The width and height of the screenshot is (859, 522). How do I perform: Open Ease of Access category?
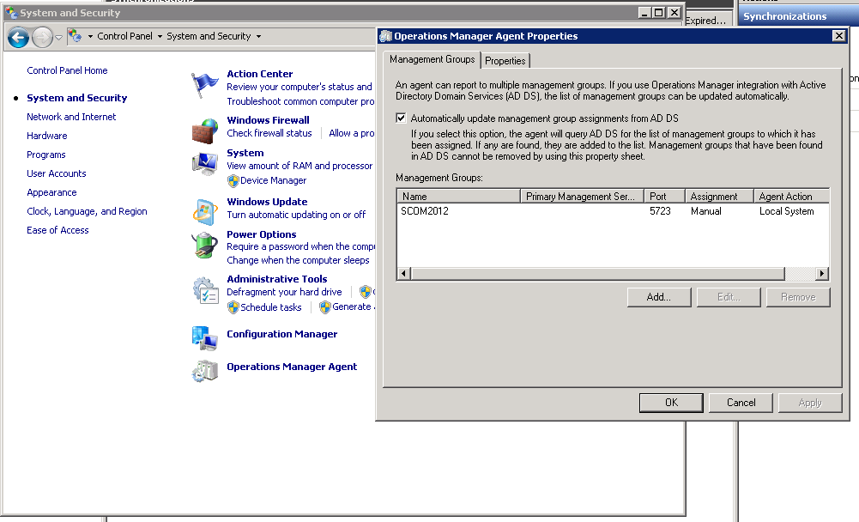(57, 230)
